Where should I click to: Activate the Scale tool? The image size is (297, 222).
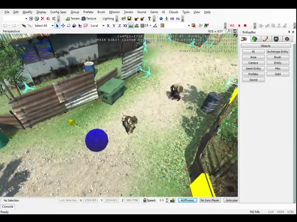[x=74, y=26]
